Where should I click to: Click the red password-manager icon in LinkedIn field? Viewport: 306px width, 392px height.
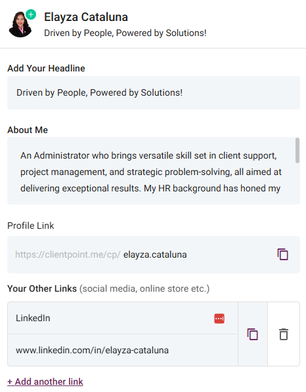click(x=219, y=319)
